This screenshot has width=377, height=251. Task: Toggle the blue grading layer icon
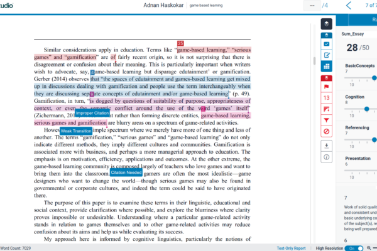pyautogui.click(x=326, y=35)
